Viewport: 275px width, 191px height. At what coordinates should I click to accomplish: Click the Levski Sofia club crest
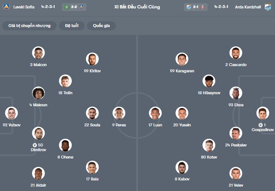click(x=6, y=7)
